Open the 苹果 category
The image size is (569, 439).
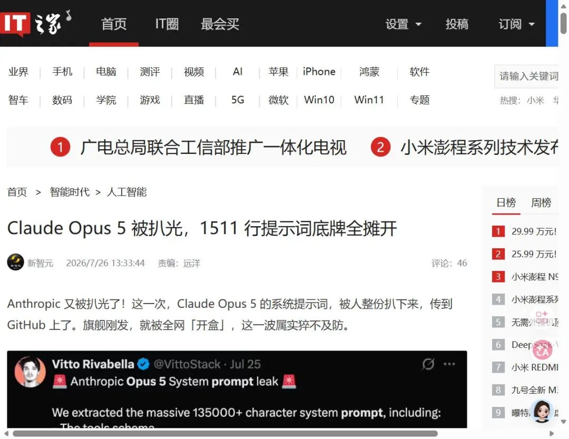(278, 72)
